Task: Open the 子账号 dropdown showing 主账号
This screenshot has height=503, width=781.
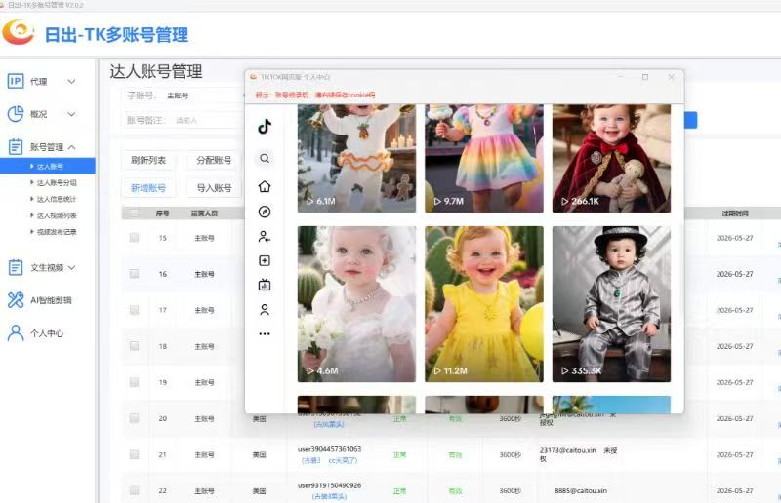Action: click(x=204, y=96)
